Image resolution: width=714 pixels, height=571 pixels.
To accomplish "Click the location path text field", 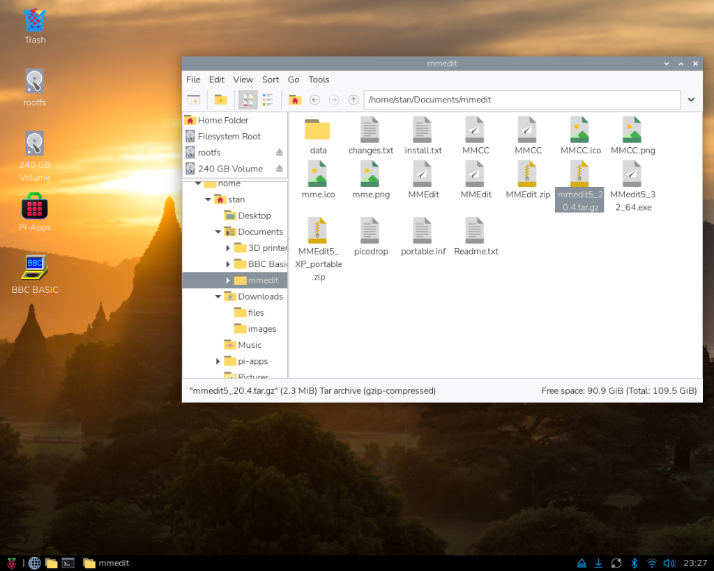I will (x=523, y=100).
